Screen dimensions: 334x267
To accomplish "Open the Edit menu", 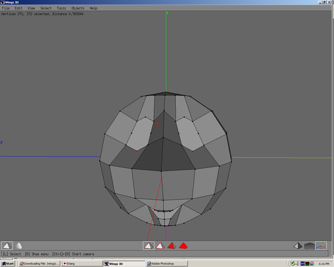I will (x=18, y=8).
